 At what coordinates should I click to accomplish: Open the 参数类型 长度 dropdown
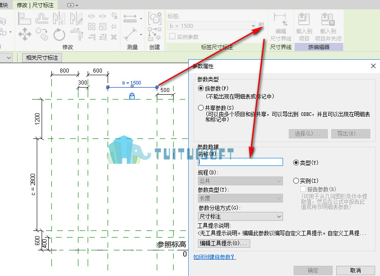240,198
